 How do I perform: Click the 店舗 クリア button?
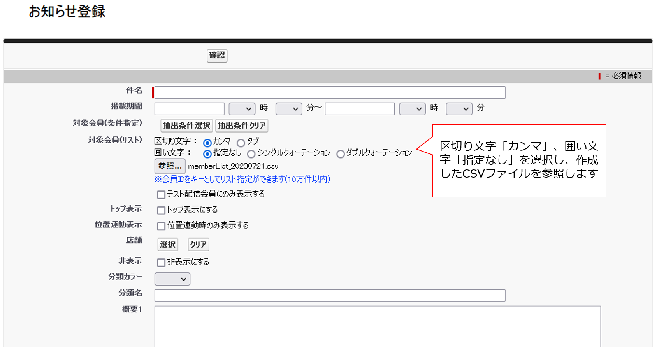click(199, 244)
